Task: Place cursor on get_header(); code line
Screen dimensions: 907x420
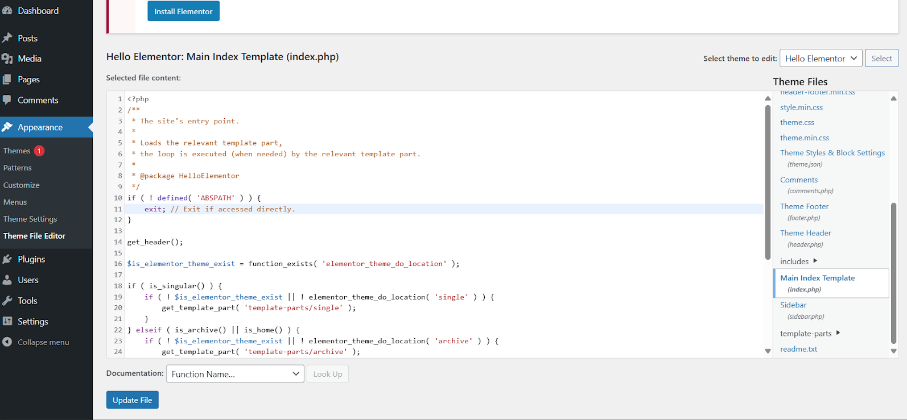Action: pyautogui.click(x=155, y=242)
